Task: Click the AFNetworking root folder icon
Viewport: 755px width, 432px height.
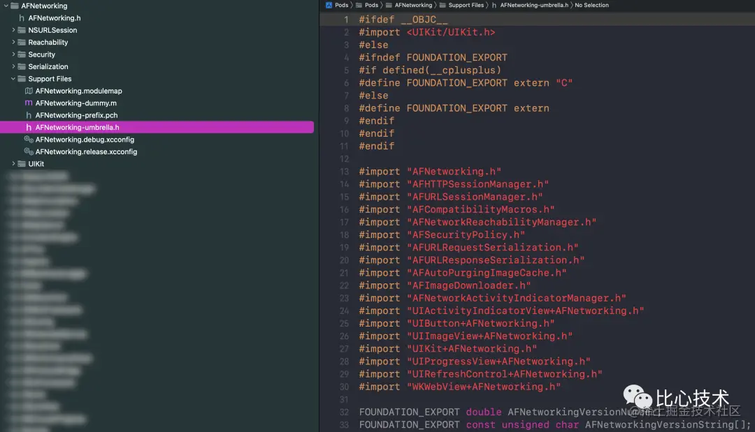Action: point(15,6)
